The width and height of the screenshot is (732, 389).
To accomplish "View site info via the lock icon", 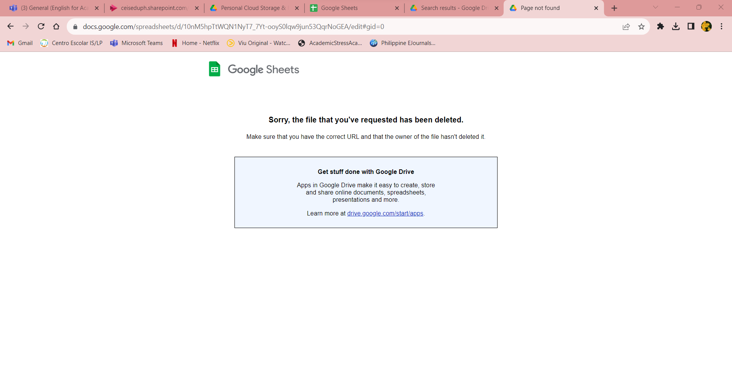I will tap(75, 27).
